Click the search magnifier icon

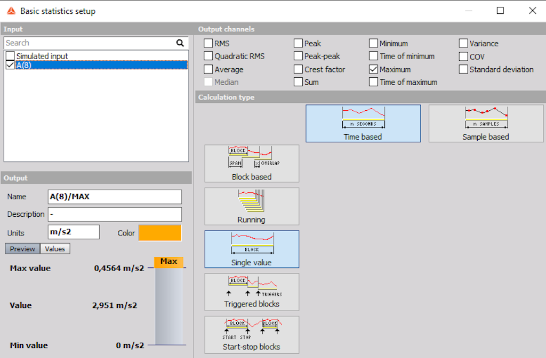point(180,43)
